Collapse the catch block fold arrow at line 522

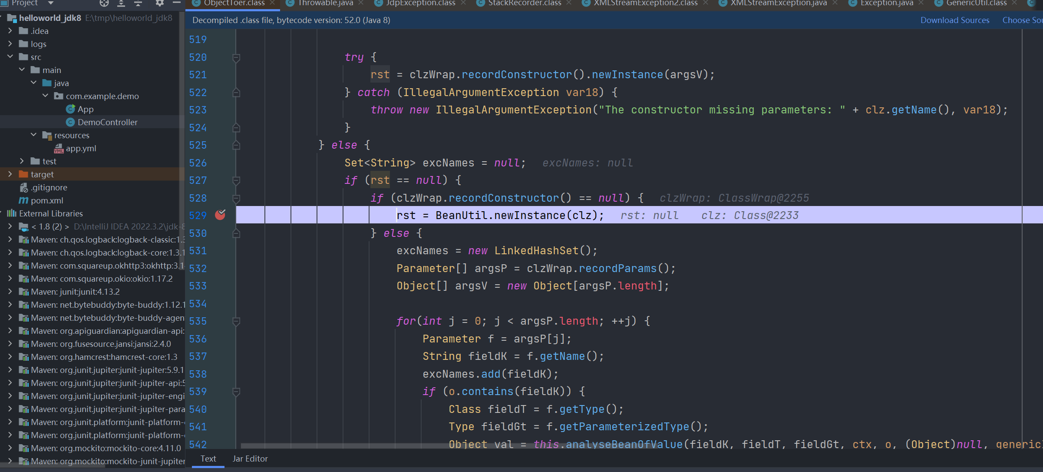click(x=236, y=92)
